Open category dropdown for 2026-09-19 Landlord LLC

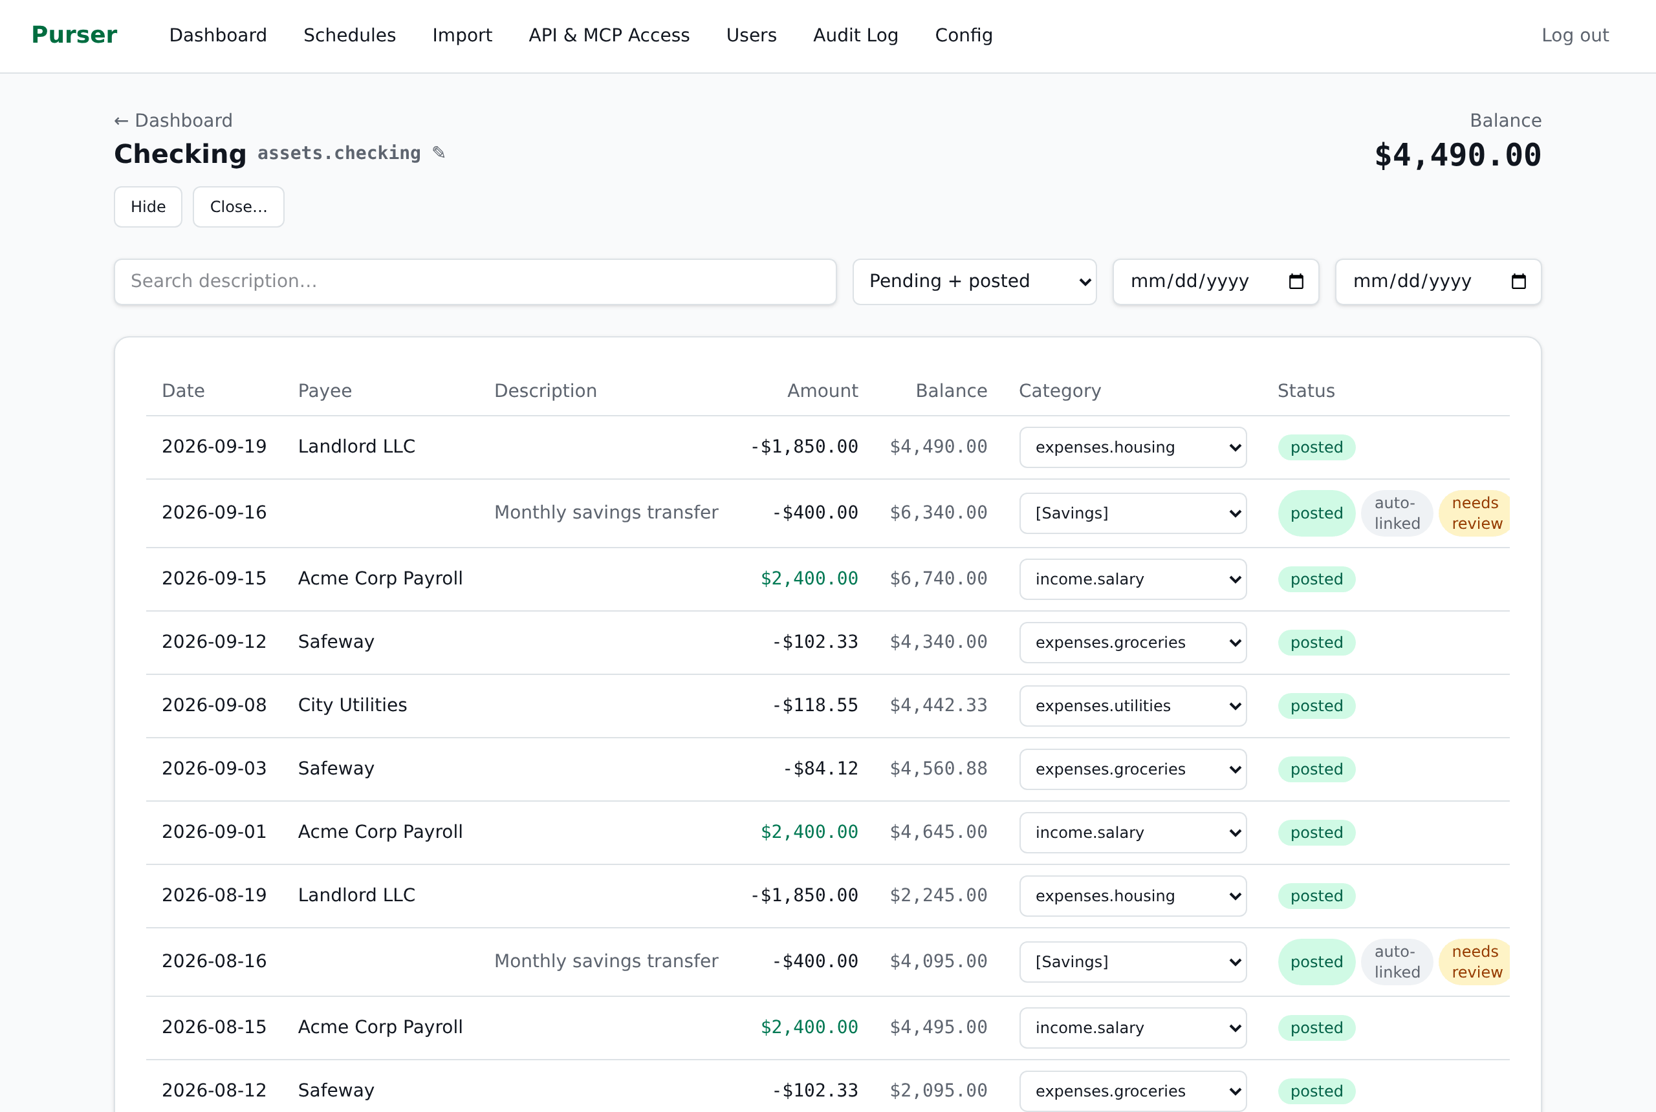(1133, 447)
